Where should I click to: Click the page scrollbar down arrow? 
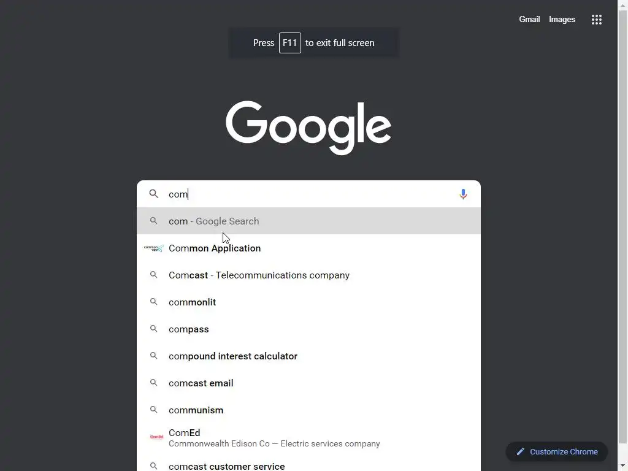pyautogui.click(x=623, y=466)
